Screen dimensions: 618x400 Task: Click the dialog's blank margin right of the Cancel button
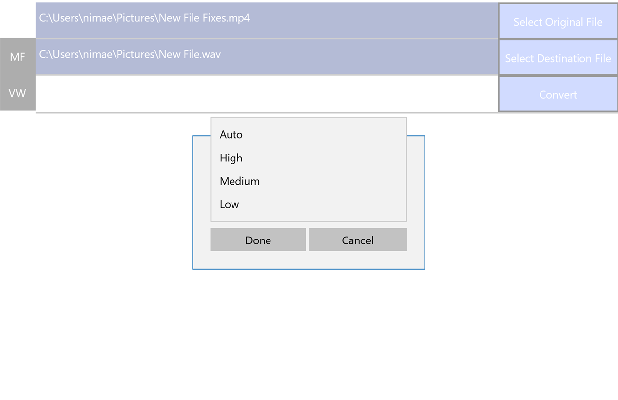(x=416, y=240)
